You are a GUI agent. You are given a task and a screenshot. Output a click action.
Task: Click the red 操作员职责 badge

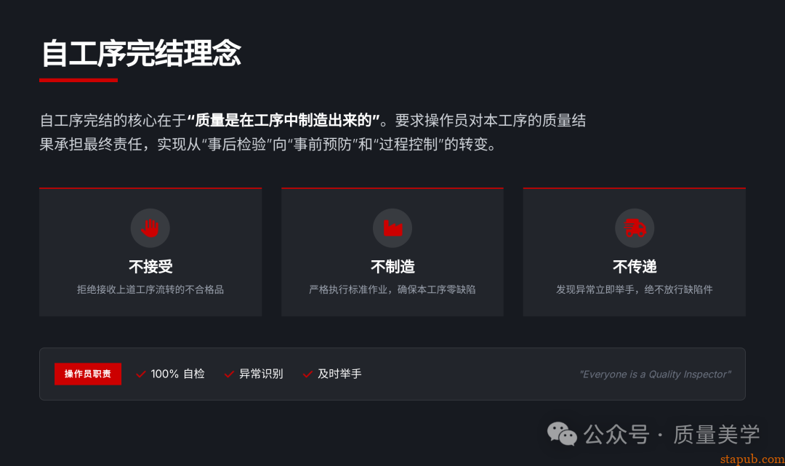tap(88, 374)
